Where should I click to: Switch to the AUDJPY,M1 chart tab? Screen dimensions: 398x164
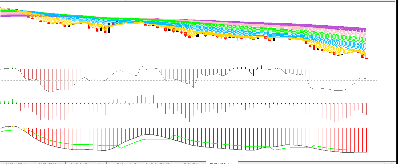click(50, 163)
